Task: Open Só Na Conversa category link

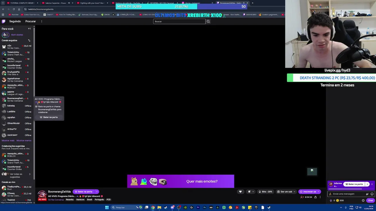Action: point(56,200)
